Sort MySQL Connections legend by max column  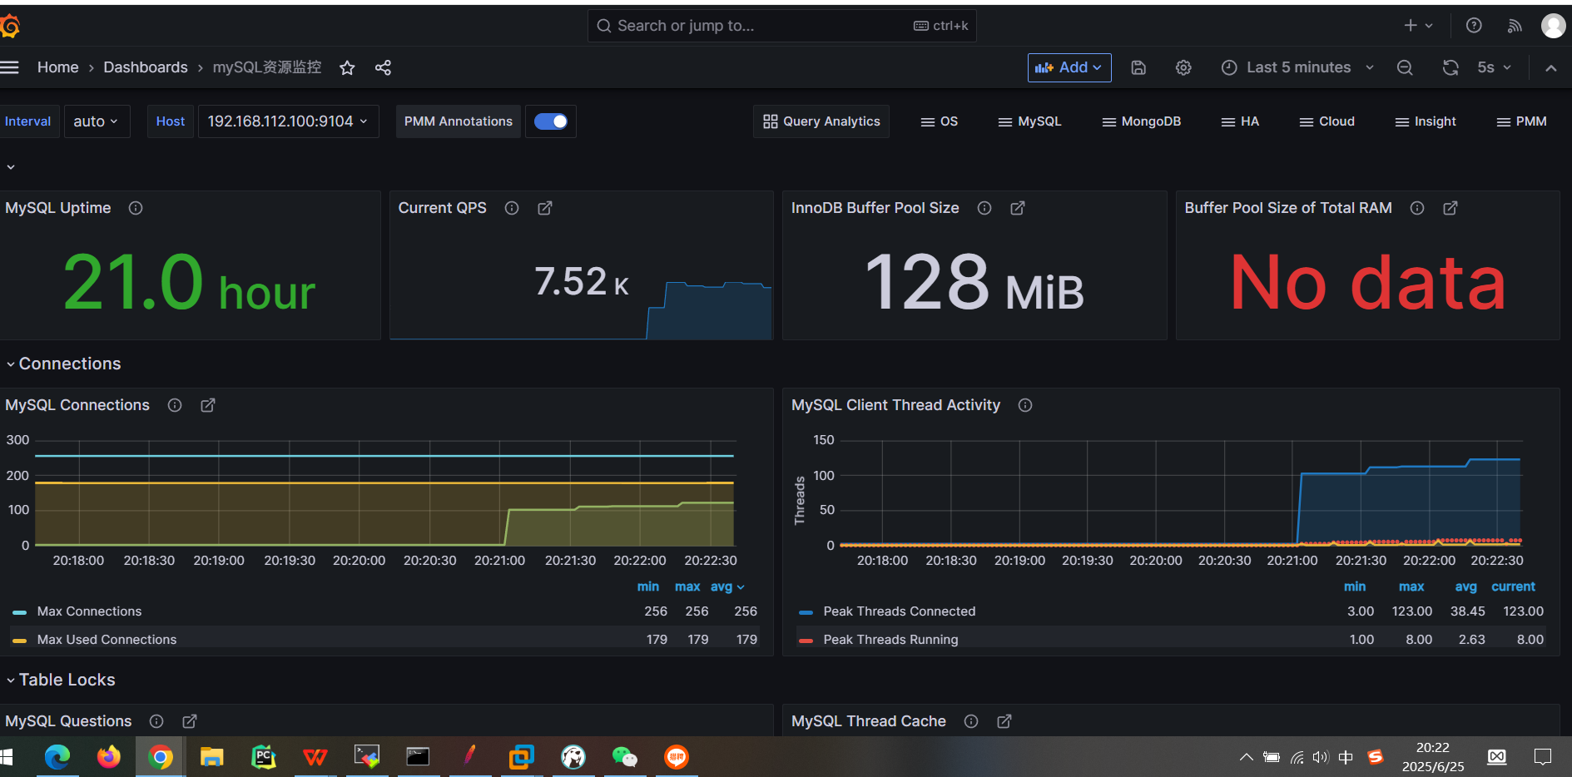tap(687, 586)
